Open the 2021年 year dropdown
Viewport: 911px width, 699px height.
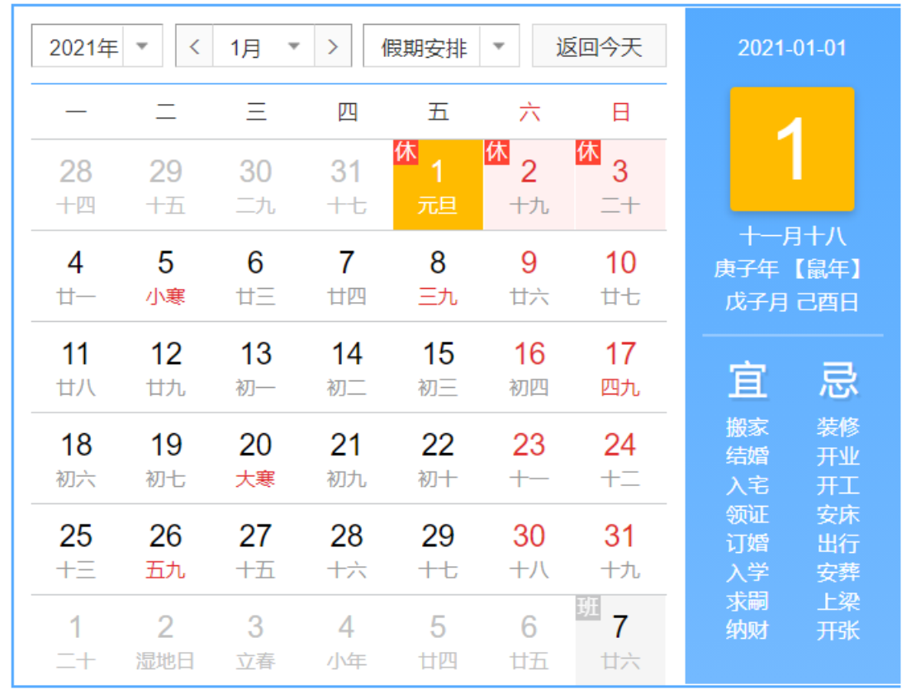tap(97, 46)
